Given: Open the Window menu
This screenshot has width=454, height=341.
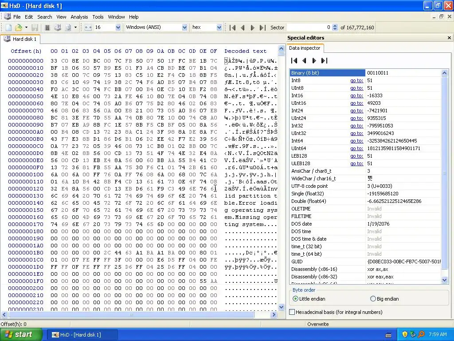Looking at the screenshot, I should [x=116, y=17].
